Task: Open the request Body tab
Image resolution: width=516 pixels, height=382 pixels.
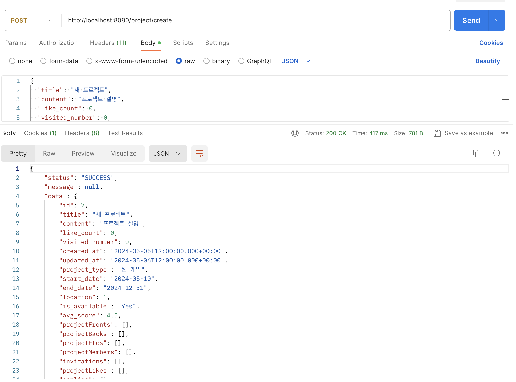Action: 151,43
